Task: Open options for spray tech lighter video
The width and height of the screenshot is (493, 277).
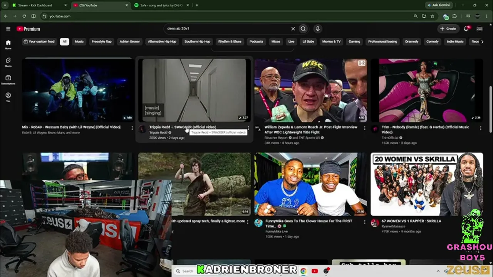Action: (248, 222)
